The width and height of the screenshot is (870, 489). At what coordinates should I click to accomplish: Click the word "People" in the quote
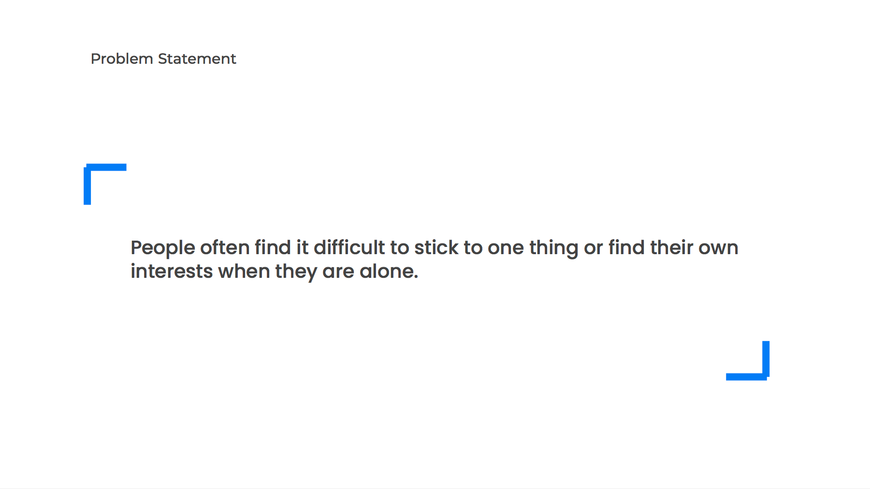(x=162, y=248)
